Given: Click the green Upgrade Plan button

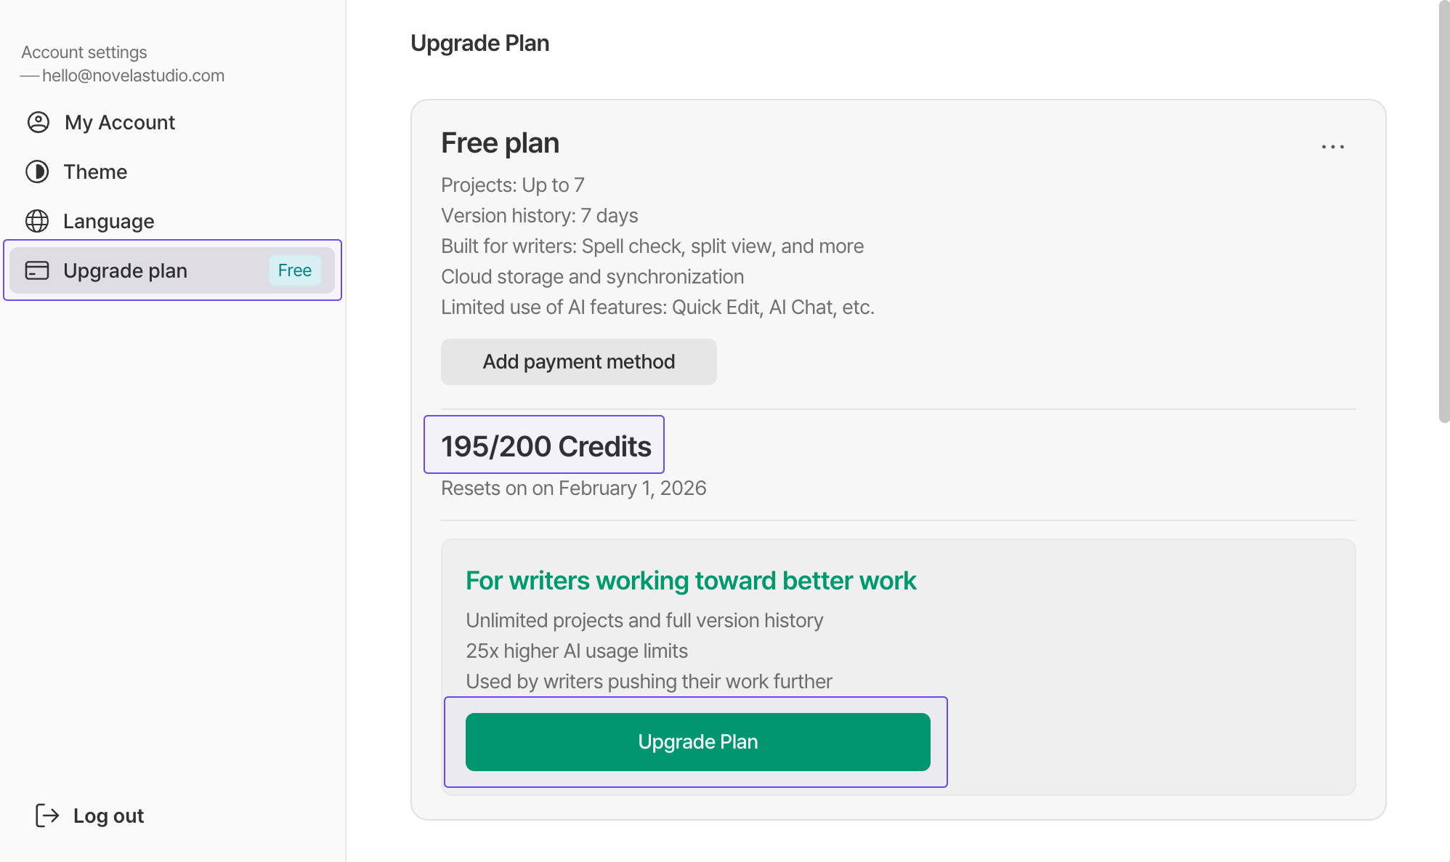Looking at the screenshot, I should click(698, 742).
